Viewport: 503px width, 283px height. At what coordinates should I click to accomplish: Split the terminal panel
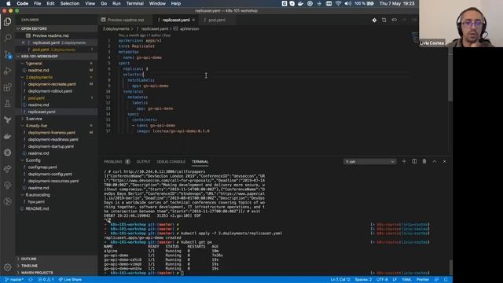414,161
